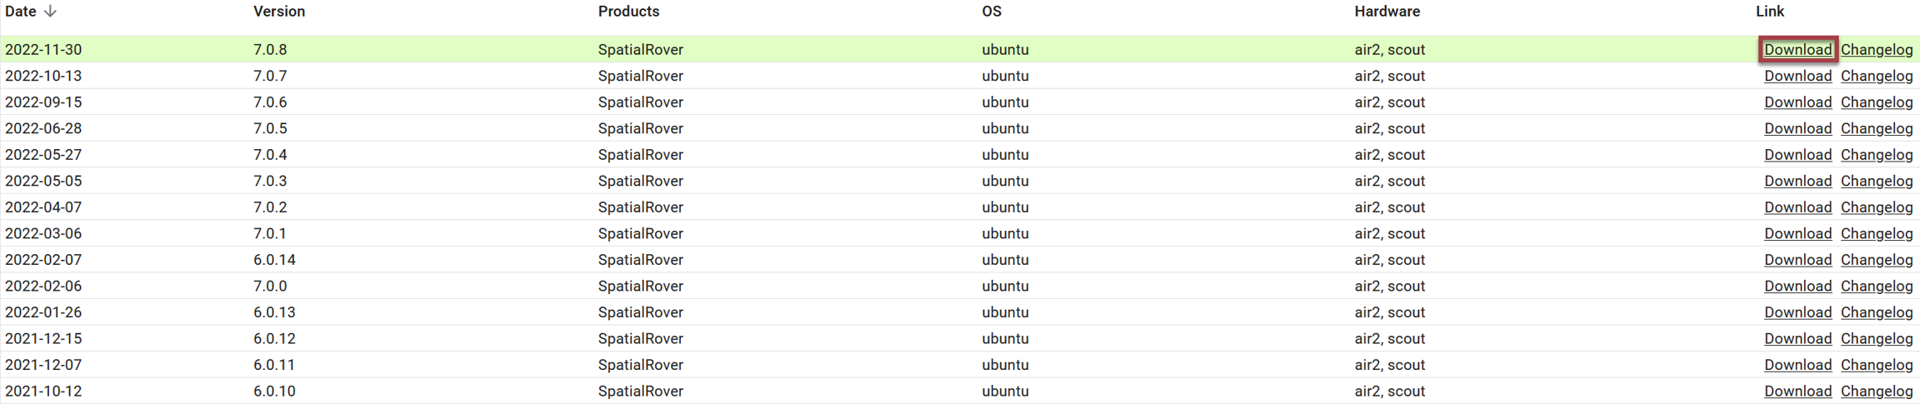Sort table by Version column header
Image resolution: width=1920 pixels, height=404 pixels.
[x=278, y=12]
